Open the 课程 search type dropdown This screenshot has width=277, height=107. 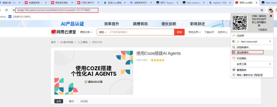103,32
